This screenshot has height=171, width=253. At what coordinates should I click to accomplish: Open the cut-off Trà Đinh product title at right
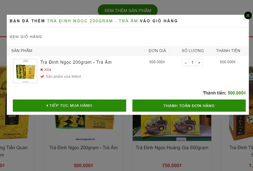tap(241, 147)
